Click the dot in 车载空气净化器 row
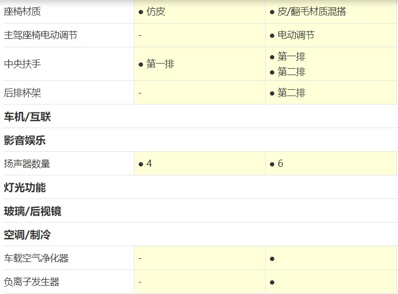The height and width of the screenshot is (294, 398). pos(272,259)
